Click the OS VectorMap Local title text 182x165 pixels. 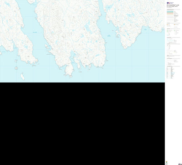173,5
